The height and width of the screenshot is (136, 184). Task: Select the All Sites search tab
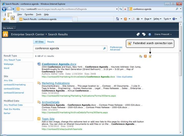pos(39,42)
